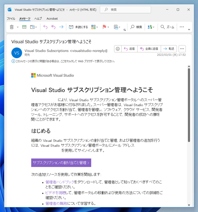198x212 pixels.
Task: Open the ファイル menu
Action: [11, 19]
